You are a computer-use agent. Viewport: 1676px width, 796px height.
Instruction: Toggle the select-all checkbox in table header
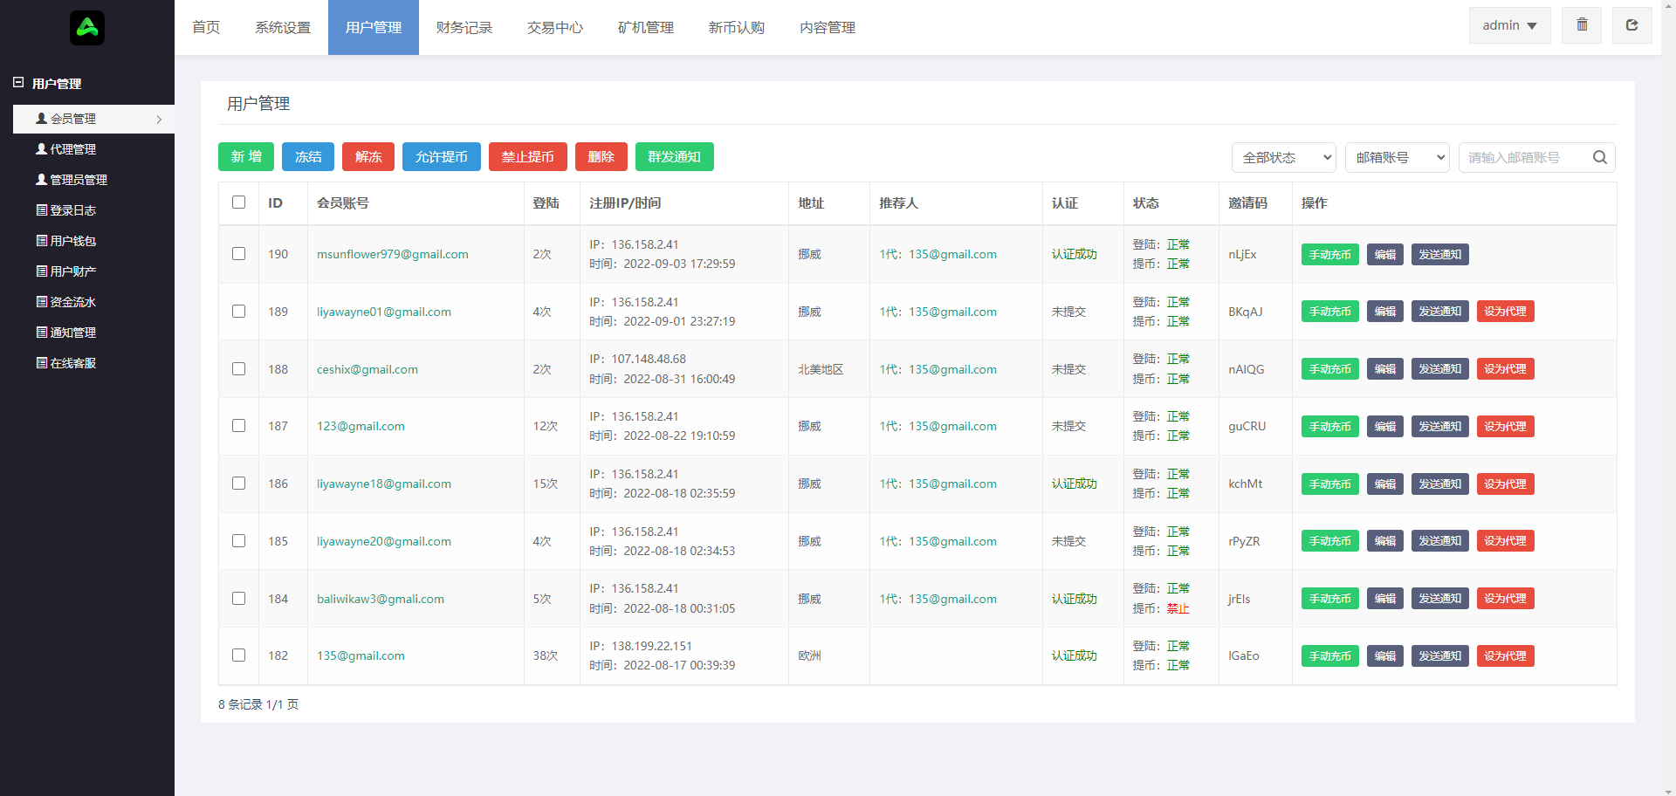[238, 202]
